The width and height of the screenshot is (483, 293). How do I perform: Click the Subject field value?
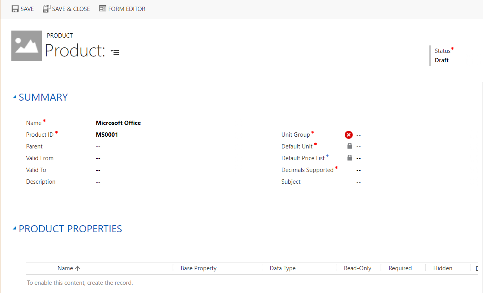coord(359,182)
